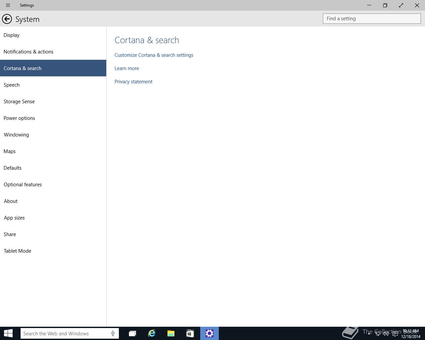Image resolution: width=425 pixels, height=340 pixels.
Task: Select the Share category
Action: pyautogui.click(x=53, y=234)
